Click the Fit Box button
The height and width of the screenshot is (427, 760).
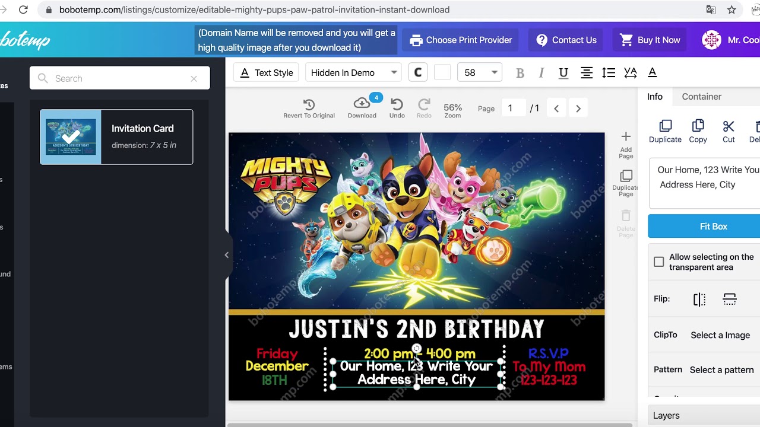click(x=704, y=227)
